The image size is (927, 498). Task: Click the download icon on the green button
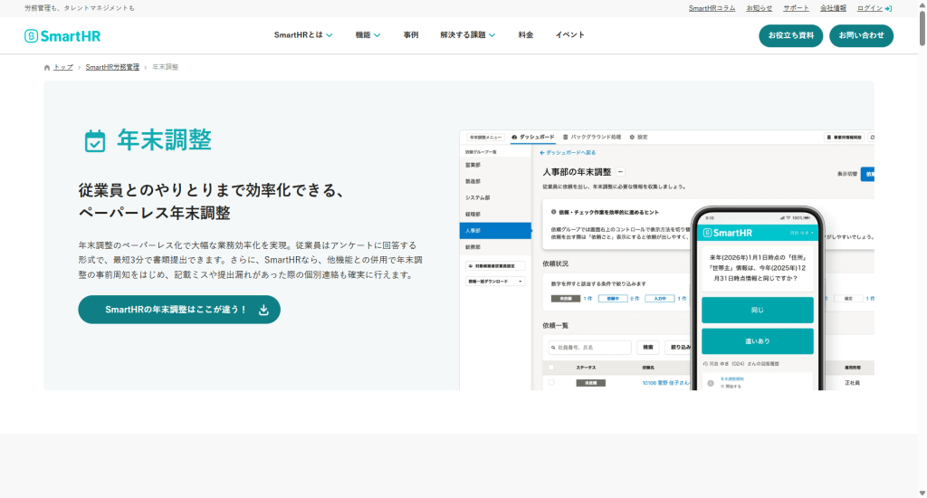coord(263,310)
